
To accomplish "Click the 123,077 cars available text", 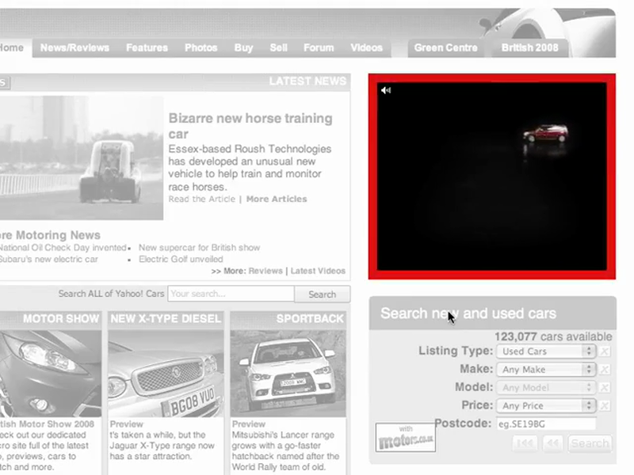I will 553,336.
